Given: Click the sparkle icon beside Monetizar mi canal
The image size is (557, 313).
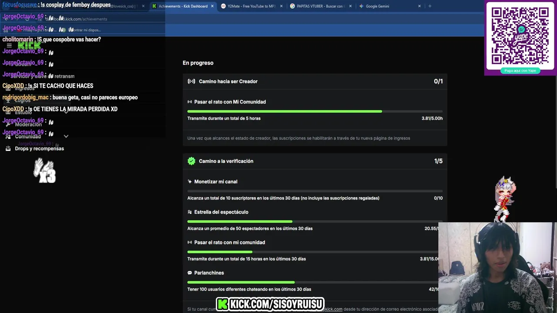Looking at the screenshot, I should pyautogui.click(x=190, y=182).
